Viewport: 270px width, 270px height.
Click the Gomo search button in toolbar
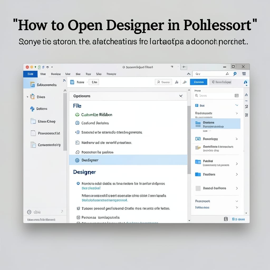pos(163,82)
